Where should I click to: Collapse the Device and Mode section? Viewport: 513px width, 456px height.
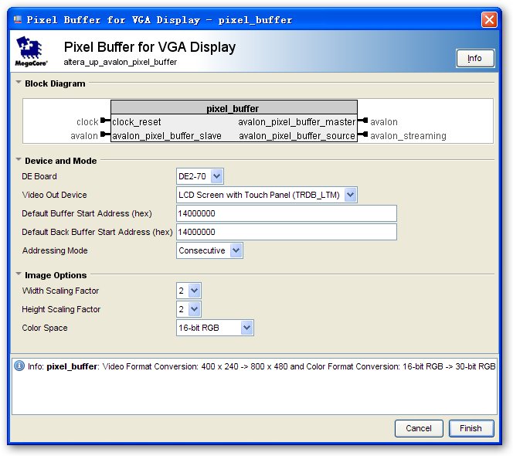tap(19, 161)
